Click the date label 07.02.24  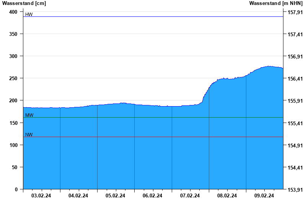tap(190, 195)
